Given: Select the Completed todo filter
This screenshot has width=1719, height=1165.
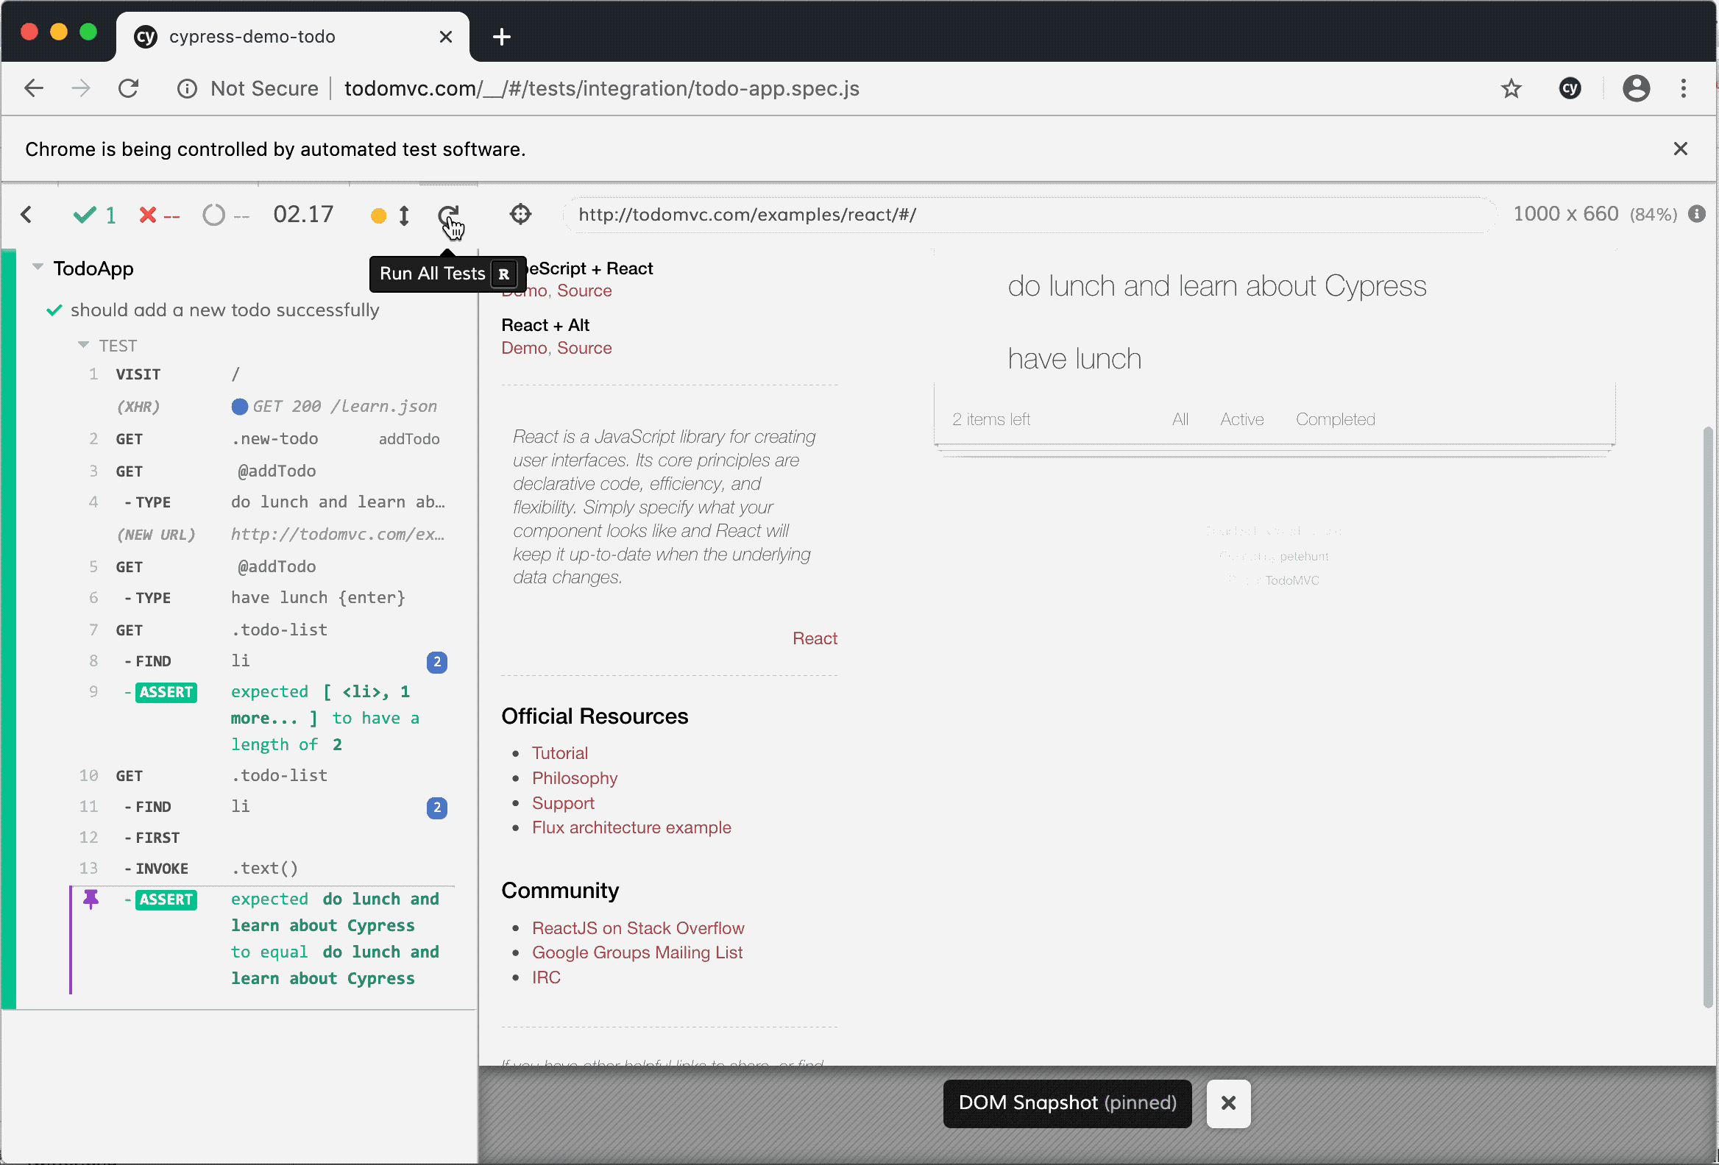Looking at the screenshot, I should point(1334,419).
